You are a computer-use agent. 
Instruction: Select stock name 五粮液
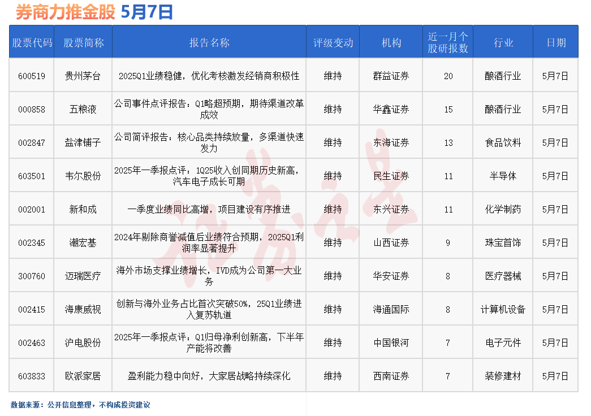[x=83, y=110]
